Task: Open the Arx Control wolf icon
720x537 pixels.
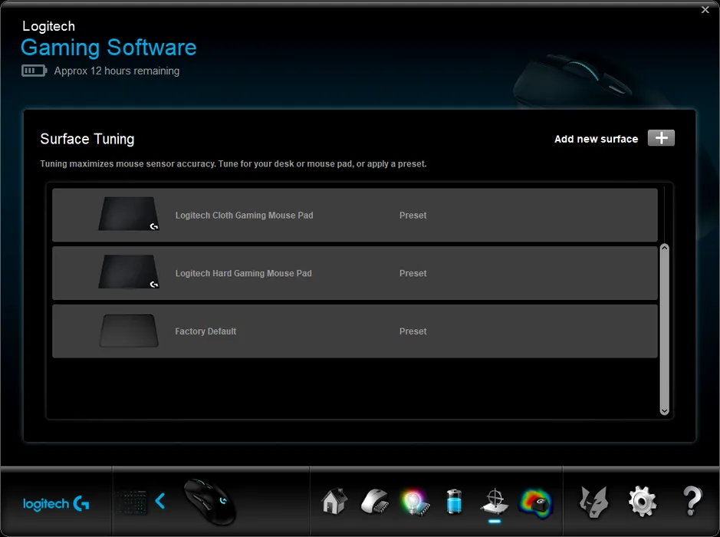Action: (593, 502)
